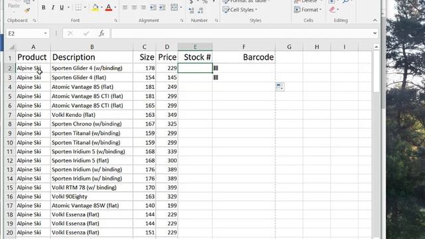Image resolution: width=425 pixels, height=239 pixels.
Task: Open Insert Function with the fx button
Action: pos(102,33)
